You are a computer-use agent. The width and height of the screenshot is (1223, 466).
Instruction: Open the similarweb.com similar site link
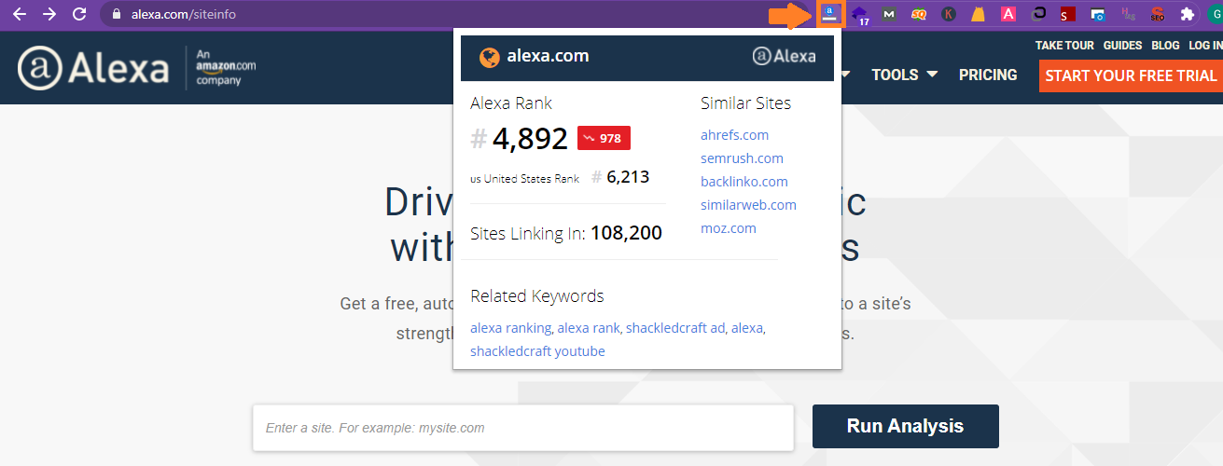click(x=748, y=205)
